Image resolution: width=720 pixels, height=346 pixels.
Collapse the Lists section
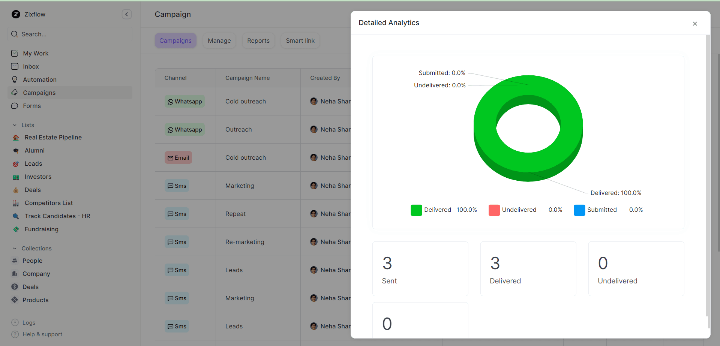pos(15,125)
